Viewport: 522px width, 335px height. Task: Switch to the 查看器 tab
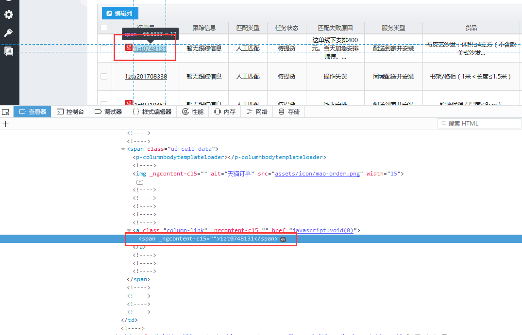pyautogui.click(x=33, y=112)
